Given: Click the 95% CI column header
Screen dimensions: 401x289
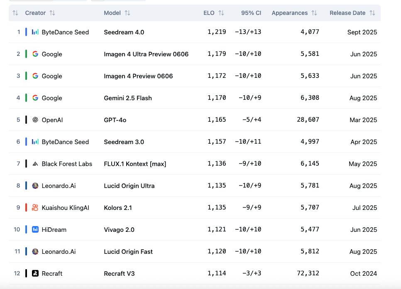Looking at the screenshot, I should [251, 13].
